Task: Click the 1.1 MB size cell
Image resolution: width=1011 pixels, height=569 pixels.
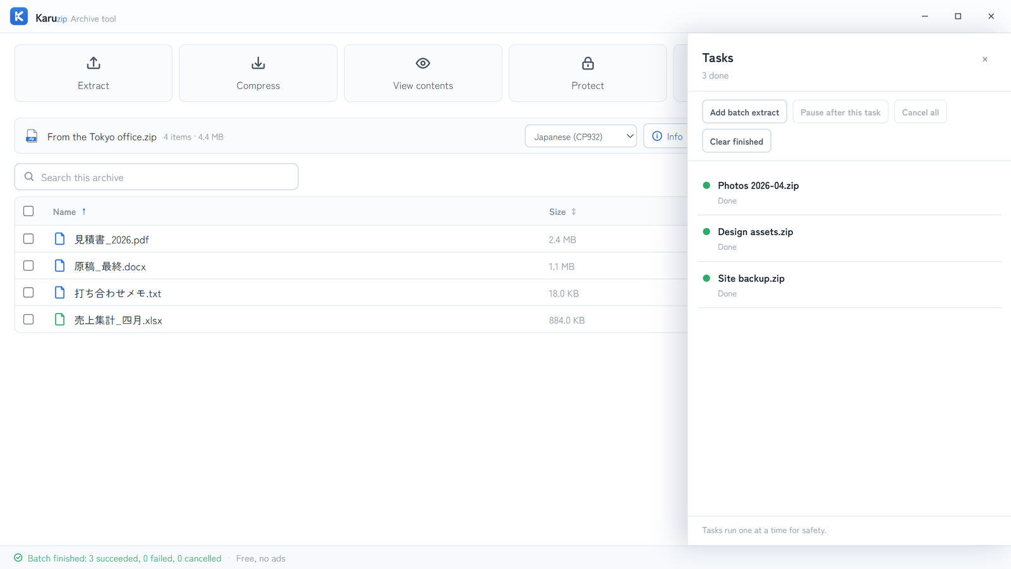Action: 562,267
